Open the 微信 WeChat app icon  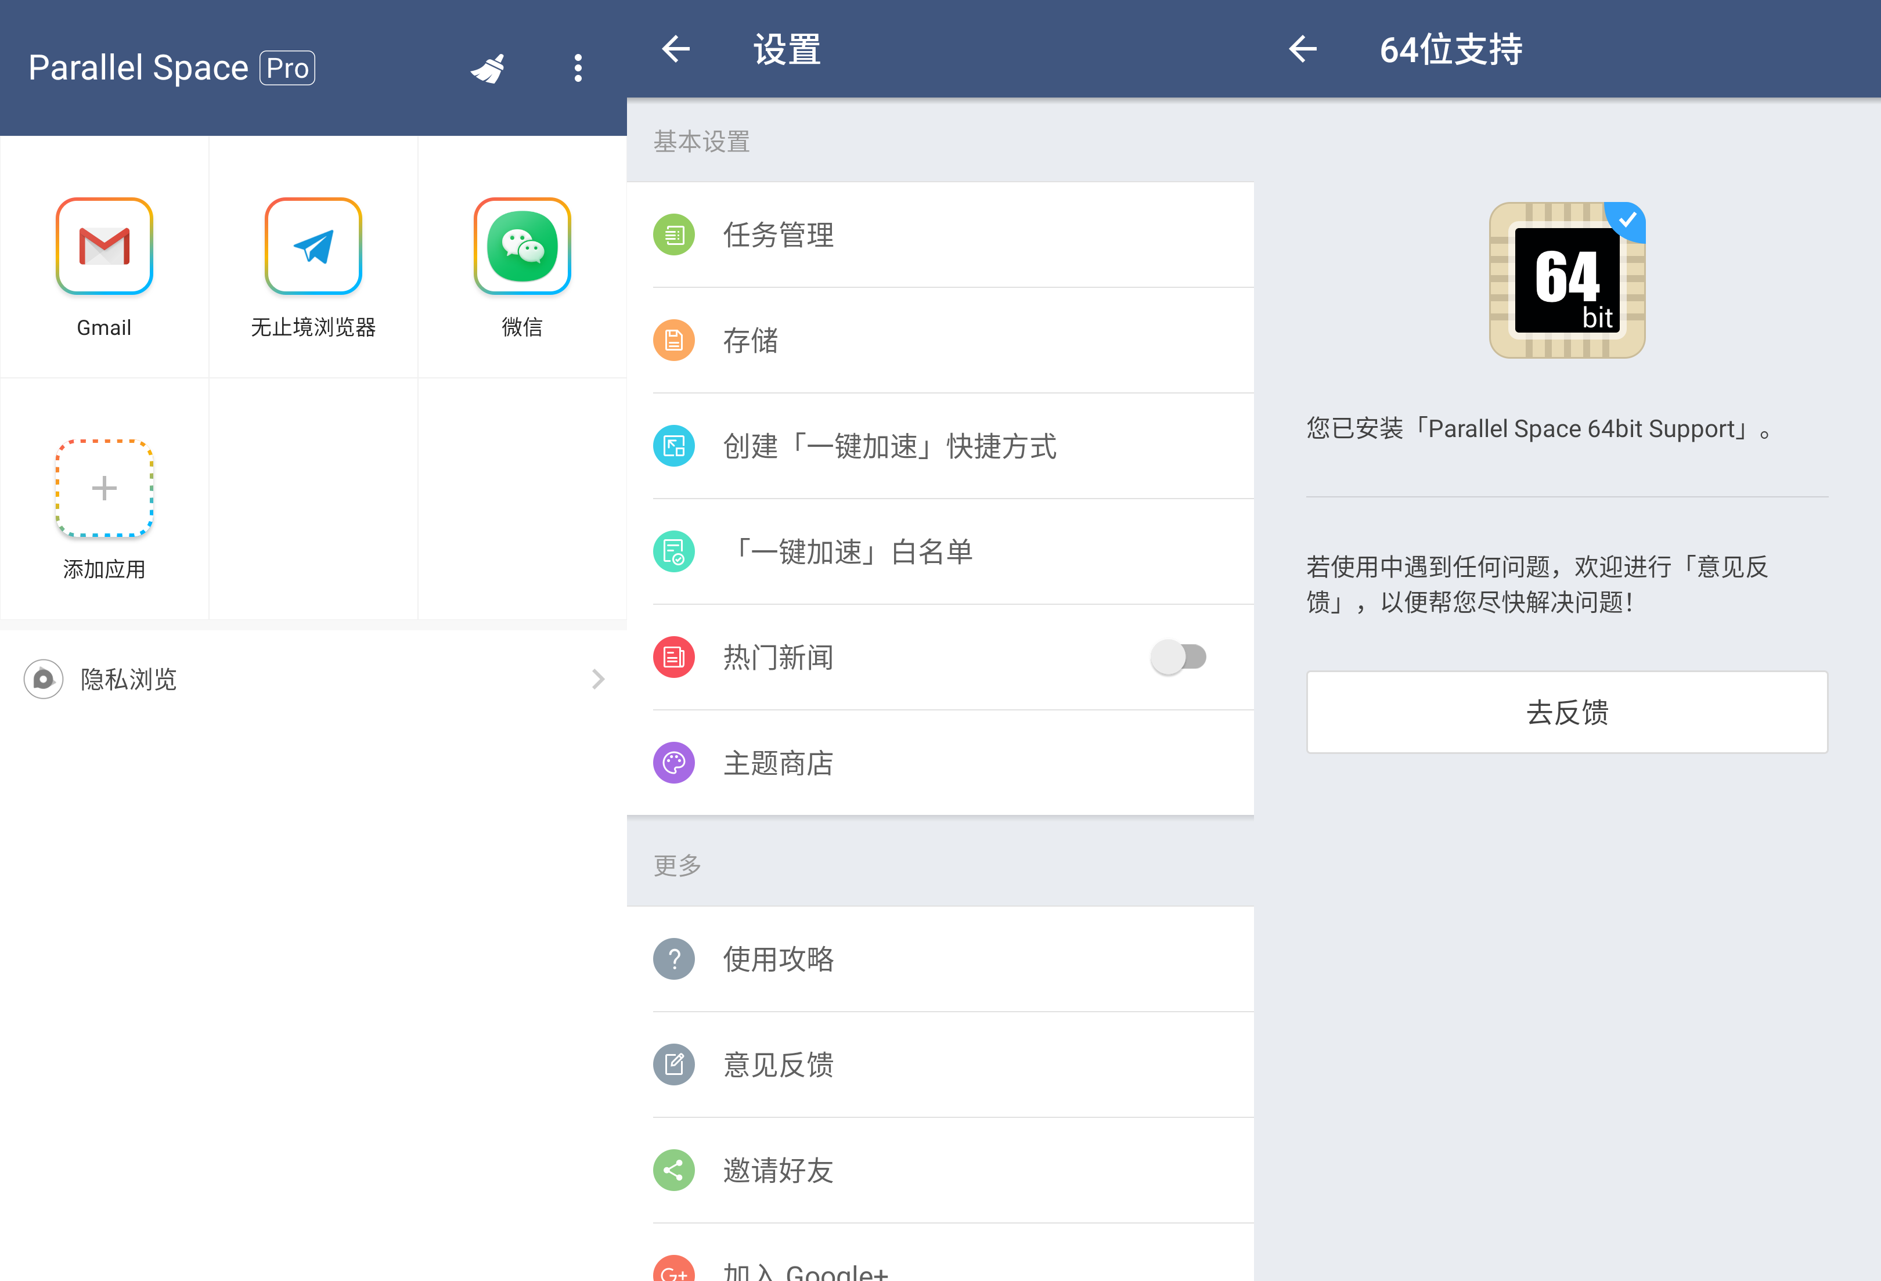(x=522, y=246)
